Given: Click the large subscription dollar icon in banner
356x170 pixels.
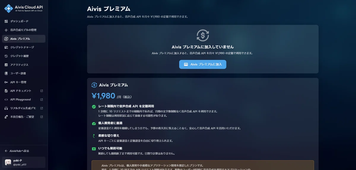Looking at the screenshot, I should pos(203,35).
